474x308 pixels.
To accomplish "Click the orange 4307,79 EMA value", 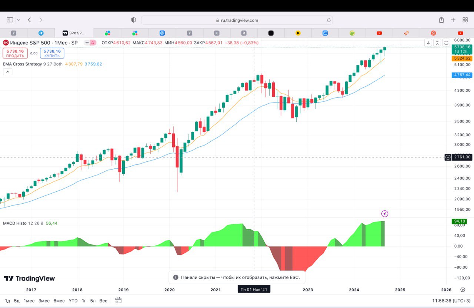I will 74,64.
